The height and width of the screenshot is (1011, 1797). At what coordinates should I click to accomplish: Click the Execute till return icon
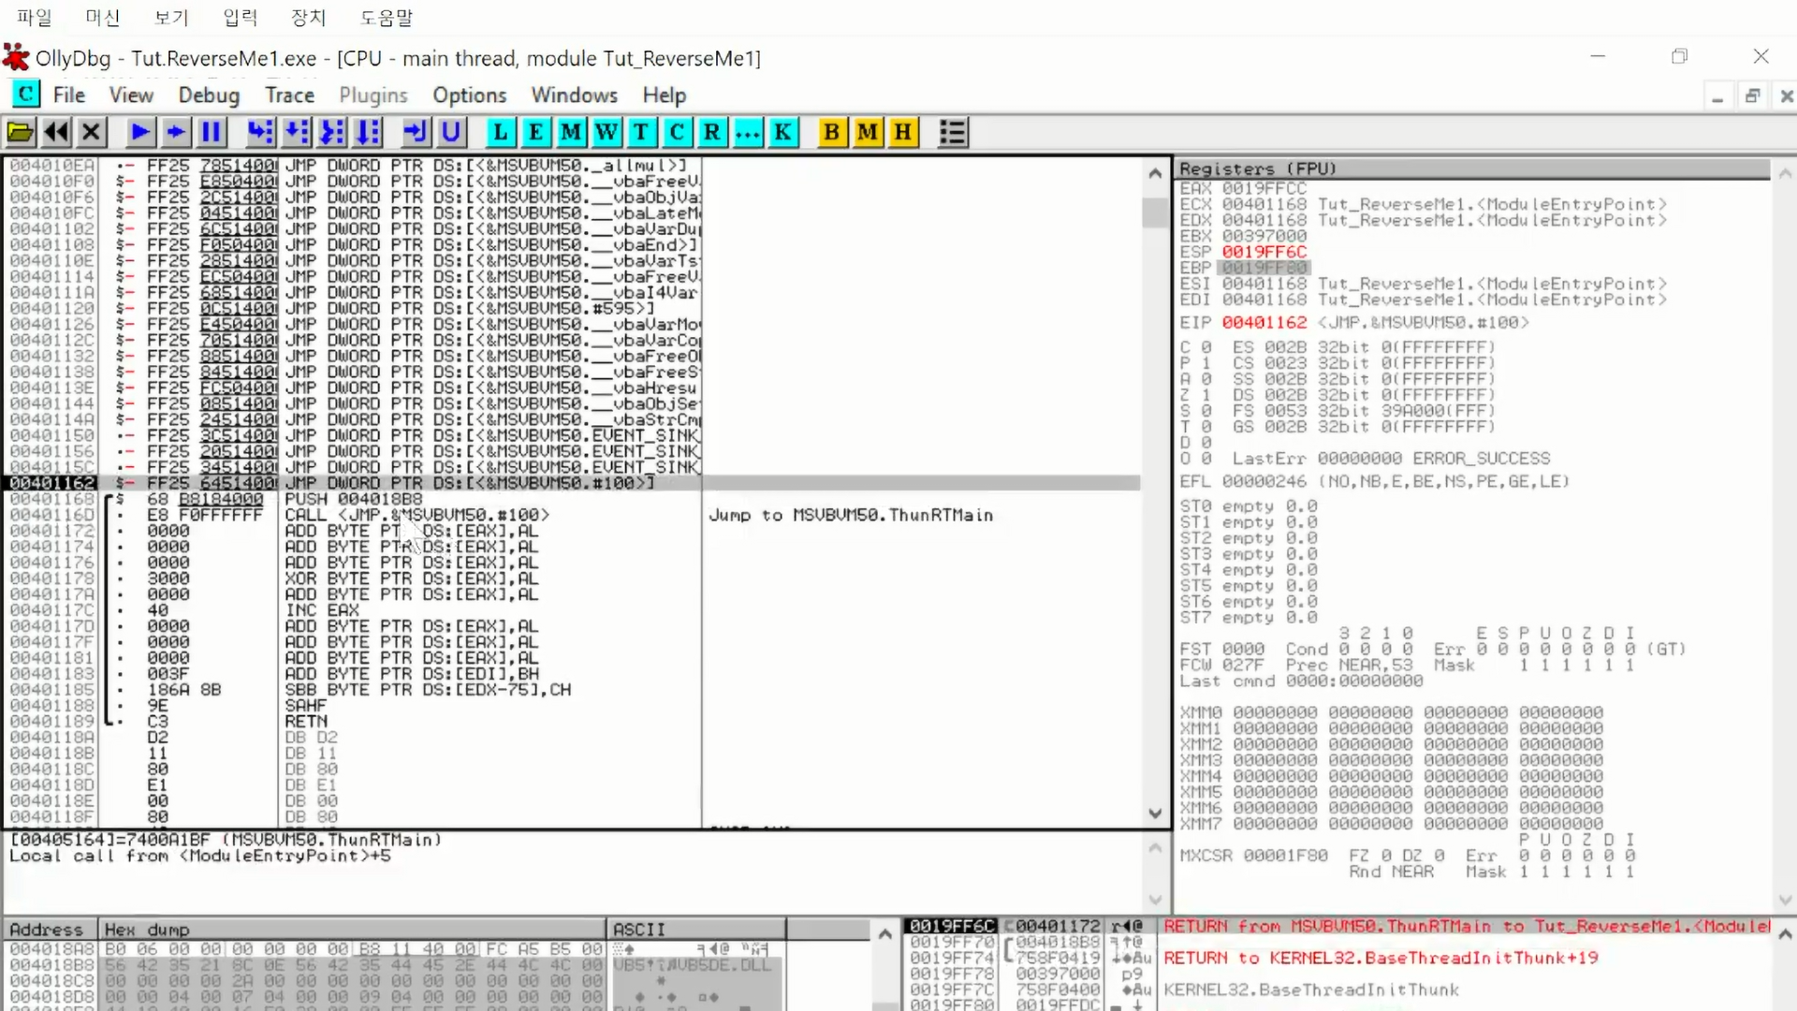(x=416, y=133)
